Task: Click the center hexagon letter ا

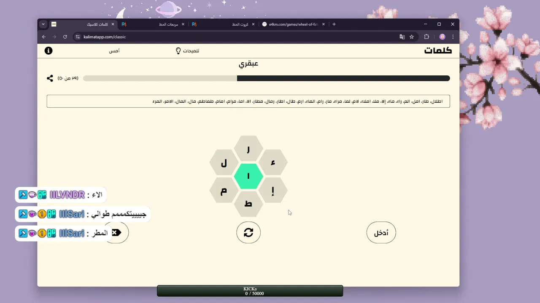Action: 248,176
